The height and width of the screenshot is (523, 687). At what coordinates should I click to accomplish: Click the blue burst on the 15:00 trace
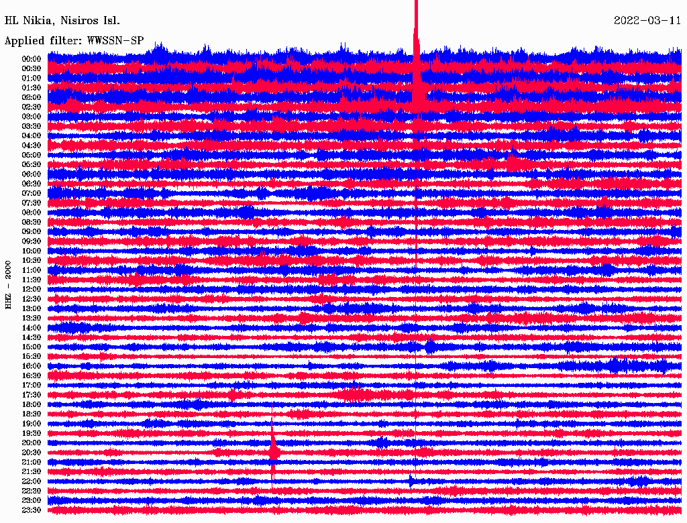pos(429,347)
